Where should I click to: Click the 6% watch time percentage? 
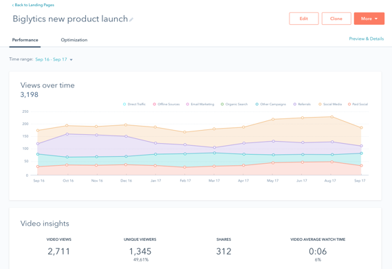pyautogui.click(x=318, y=260)
